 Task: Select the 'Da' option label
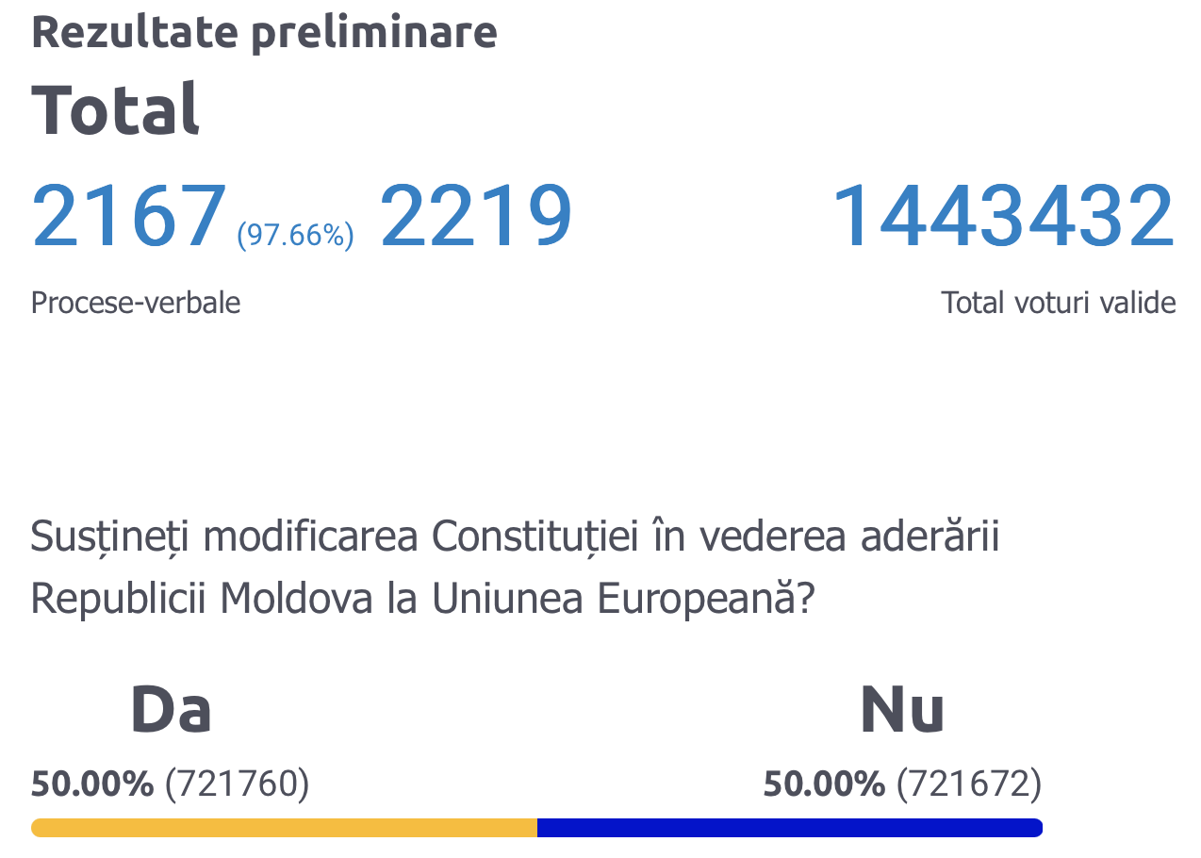pyautogui.click(x=171, y=710)
